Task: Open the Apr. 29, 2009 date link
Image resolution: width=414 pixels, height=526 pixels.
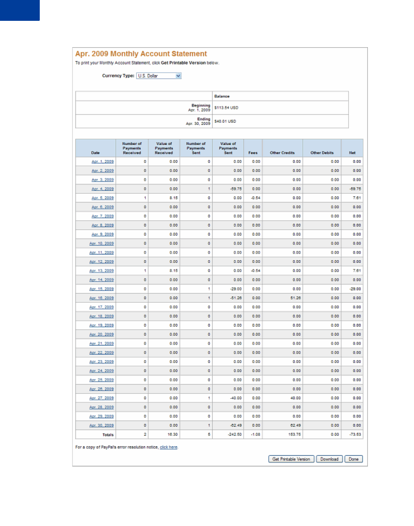Action: tap(101, 417)
